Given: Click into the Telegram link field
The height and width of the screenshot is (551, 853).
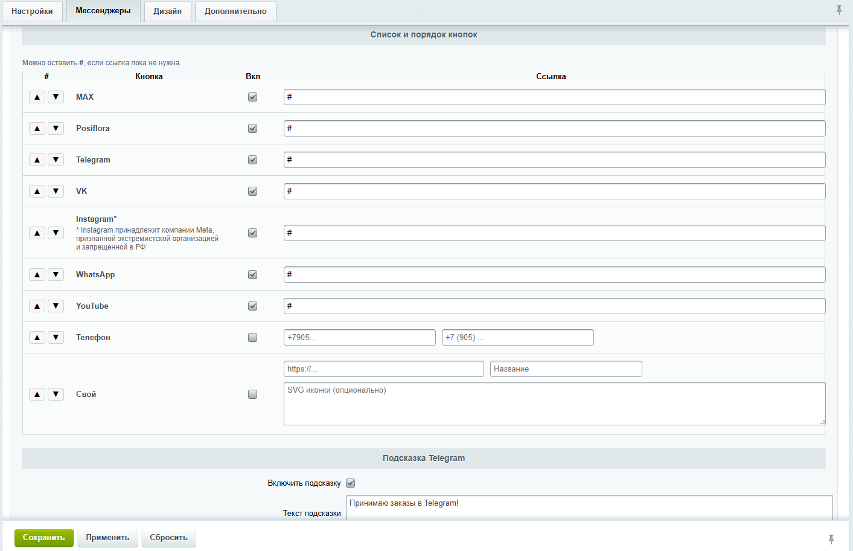Looking at the screenshot, I should [555, 159].
